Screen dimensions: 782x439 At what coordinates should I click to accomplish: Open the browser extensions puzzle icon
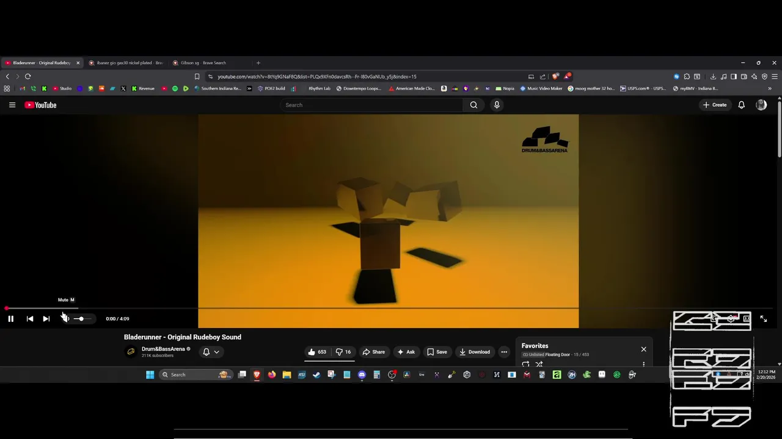click(687, 76)
